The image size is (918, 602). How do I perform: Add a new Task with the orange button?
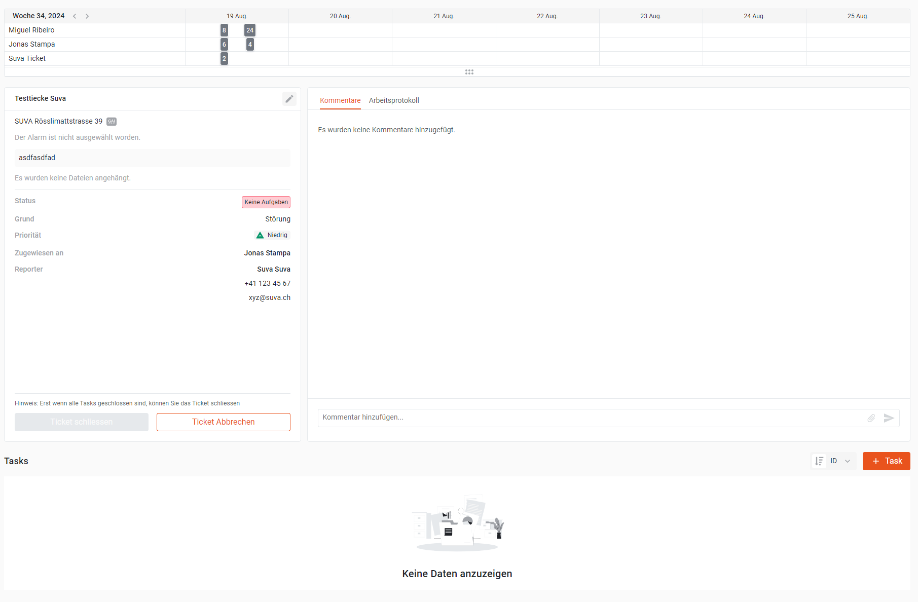pos(886,461)
